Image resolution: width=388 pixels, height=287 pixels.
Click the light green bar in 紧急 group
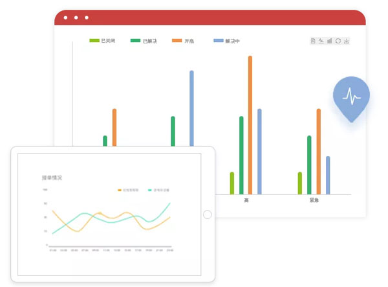click(x=299, y=183)
